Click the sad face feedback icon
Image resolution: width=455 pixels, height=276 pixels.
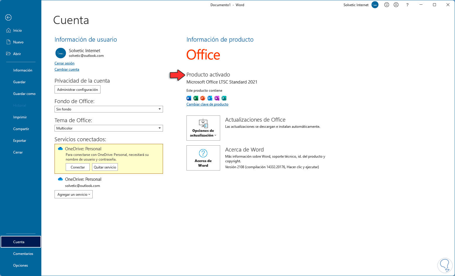coord(396,5)
